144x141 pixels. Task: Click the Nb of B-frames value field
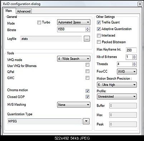[x=129, y=57]
